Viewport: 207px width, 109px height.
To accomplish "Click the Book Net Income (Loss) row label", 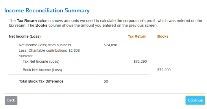I will 42,70.
